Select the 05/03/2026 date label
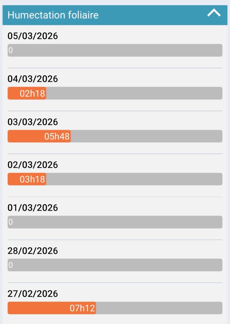 pyautogui.click(x=33, y=36)
